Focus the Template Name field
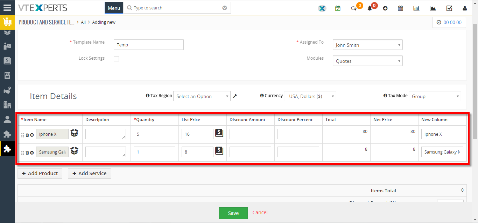Screen dimensions: 478x223 click(x=149, y=45)
